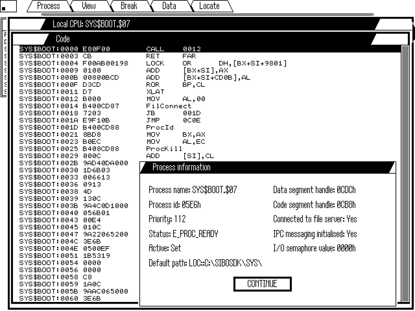Image resolution: width=415 pixels, height=311 pixels.
Task: Open the Break menu
Action: (x=129, y=6)
